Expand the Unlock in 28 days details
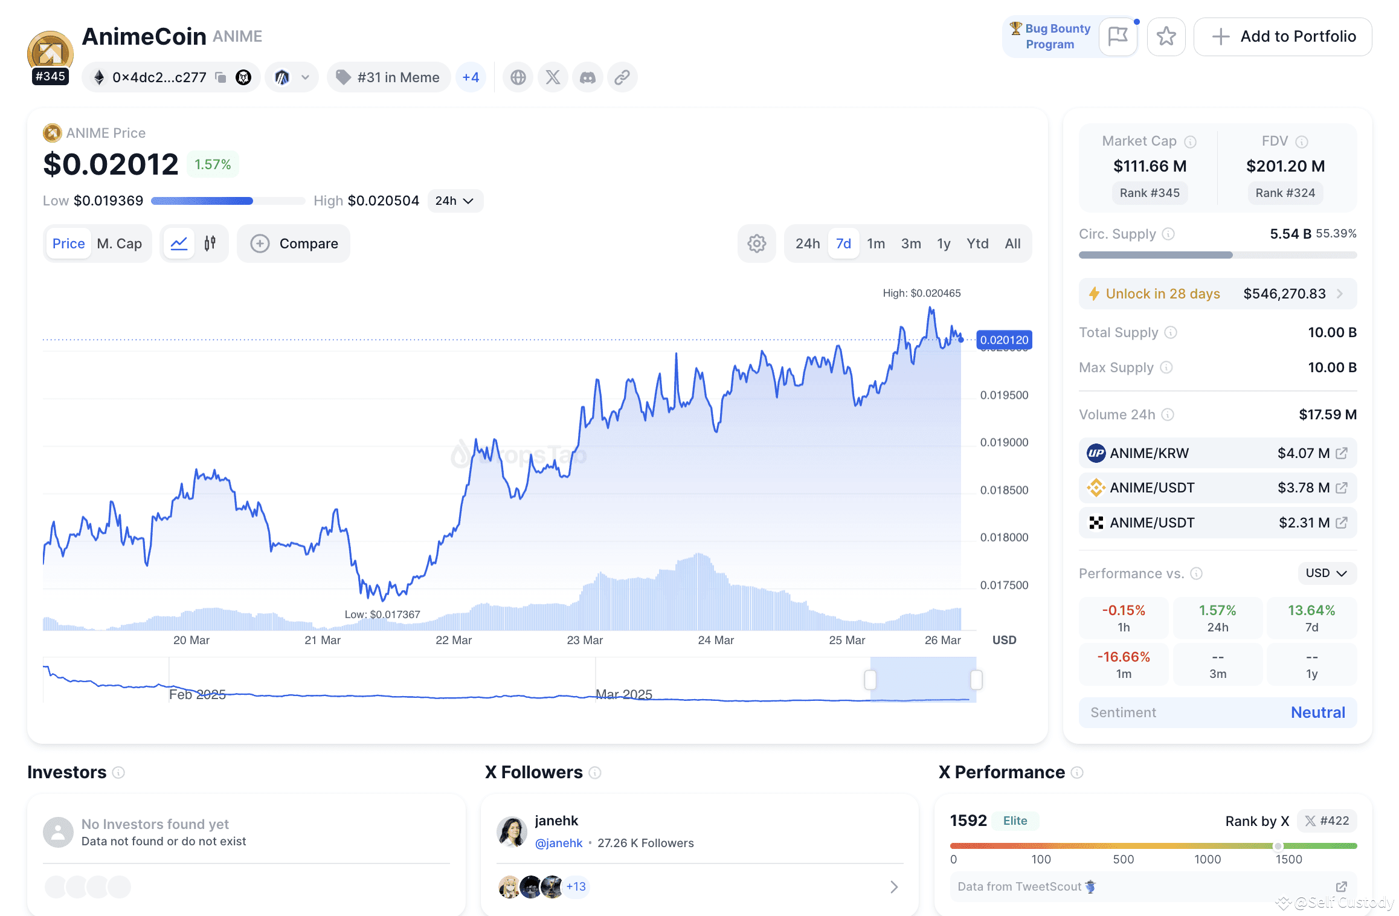 coord(1218,294)
